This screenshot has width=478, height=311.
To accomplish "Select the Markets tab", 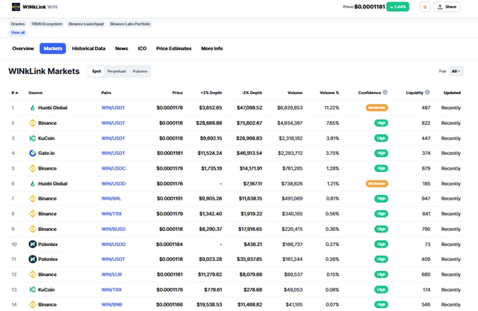I will click(53, 49).
